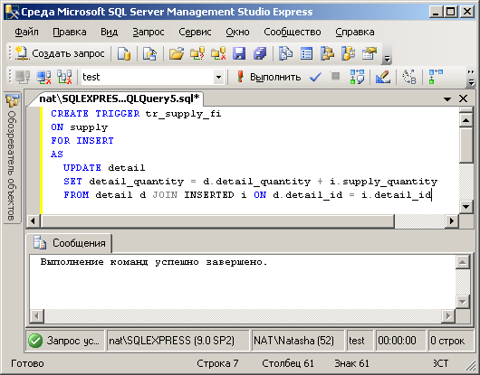
Task: Open the Файл menu
Action: (26, 32)
